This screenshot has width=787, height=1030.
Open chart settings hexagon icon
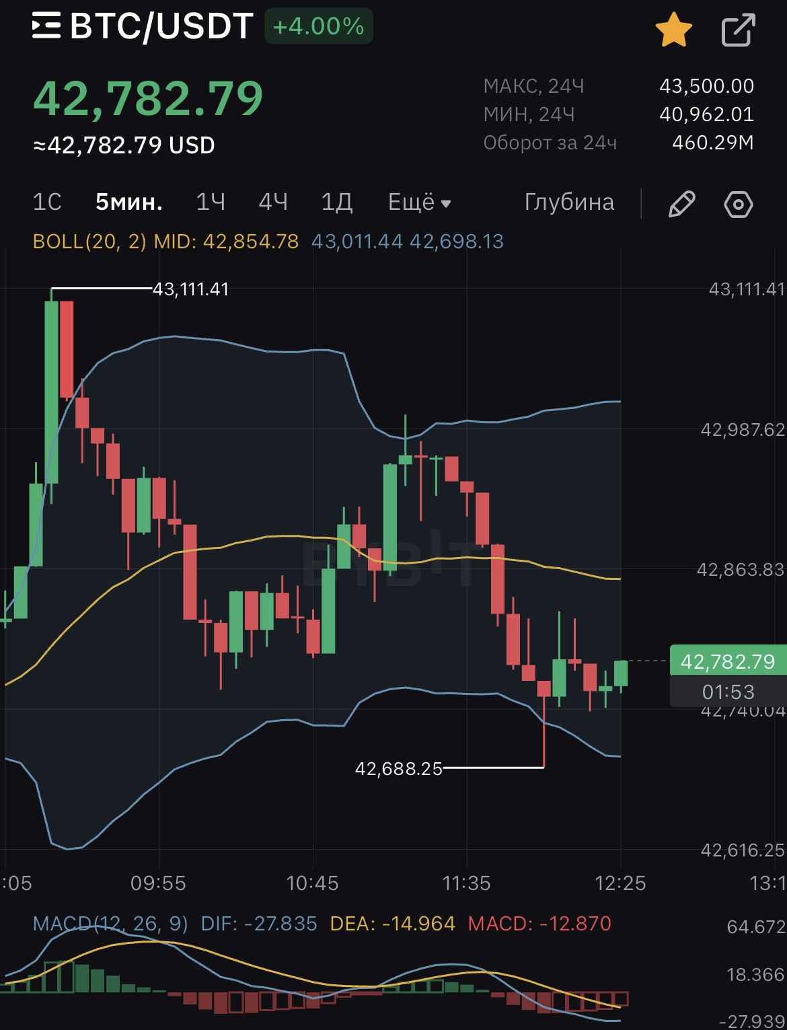[738, 204]
